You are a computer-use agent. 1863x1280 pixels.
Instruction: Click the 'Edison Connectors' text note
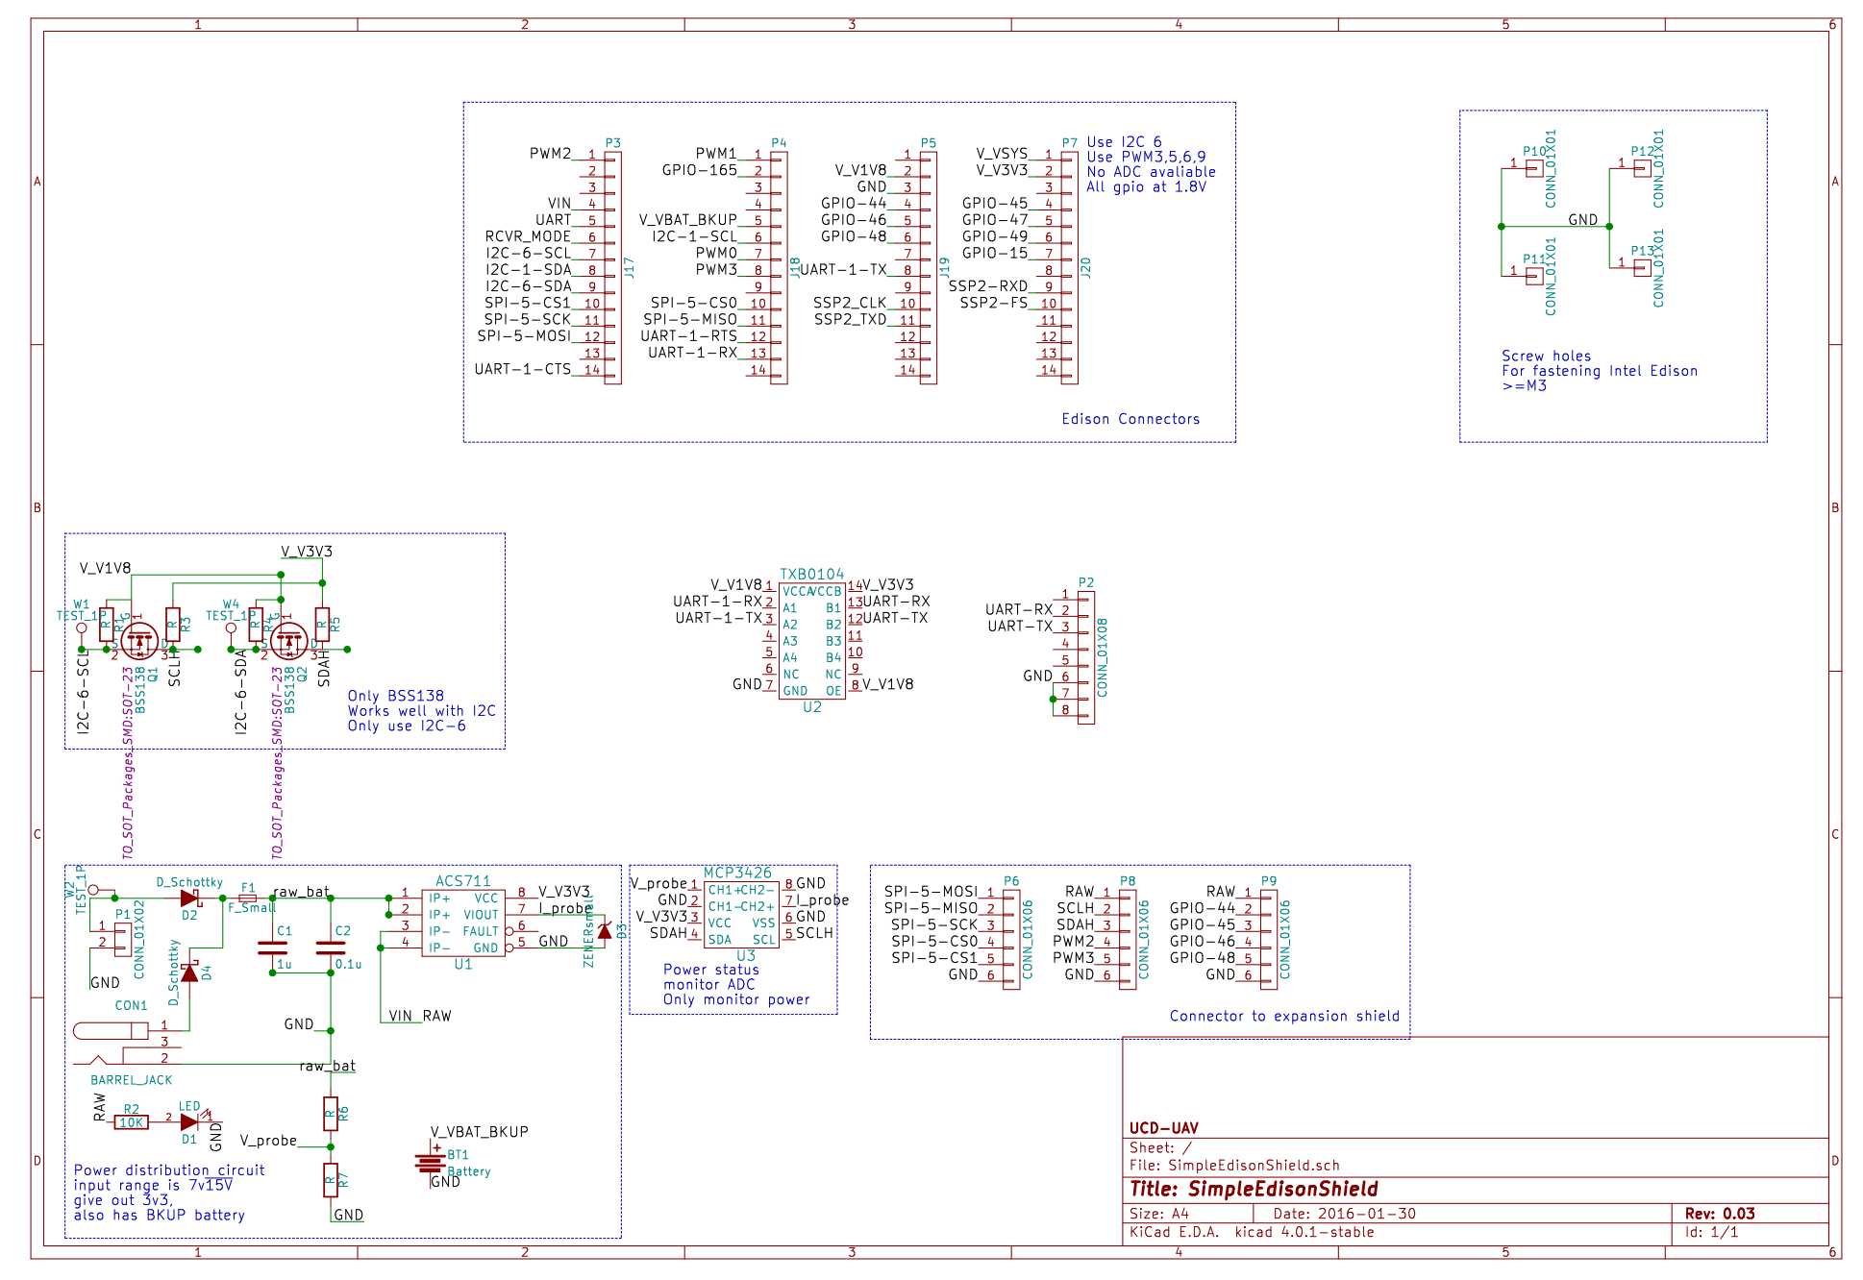click(1130, 419)
